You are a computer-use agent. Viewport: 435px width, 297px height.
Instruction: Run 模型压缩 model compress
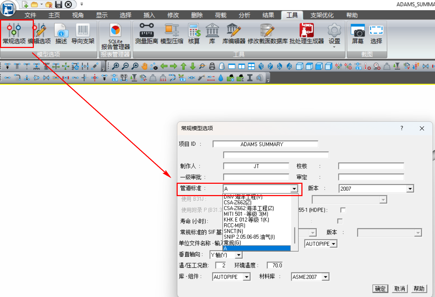(x=172, y=34)
